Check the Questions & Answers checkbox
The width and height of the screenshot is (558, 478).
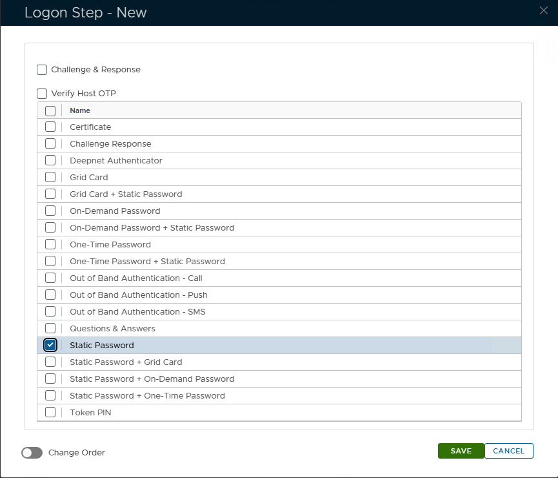click(x=50, y=329)
